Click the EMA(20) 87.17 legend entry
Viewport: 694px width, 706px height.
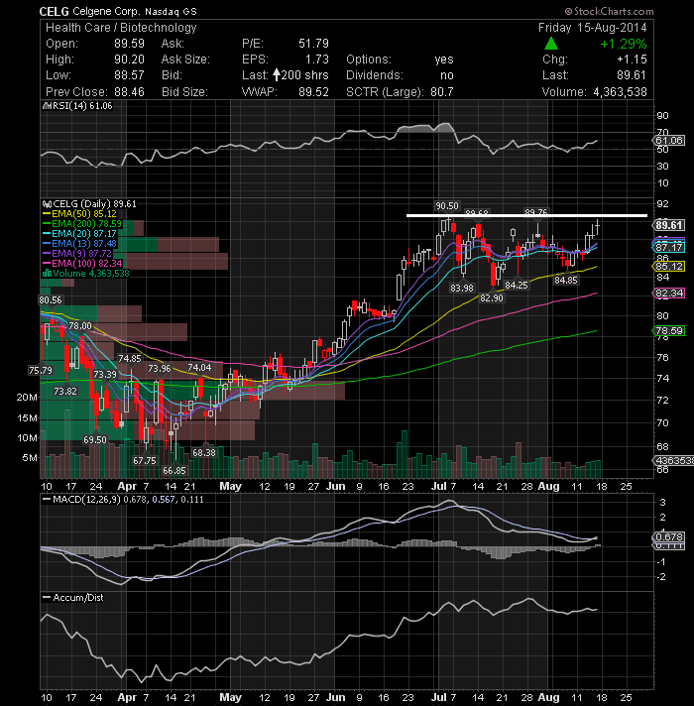[79, 234]
